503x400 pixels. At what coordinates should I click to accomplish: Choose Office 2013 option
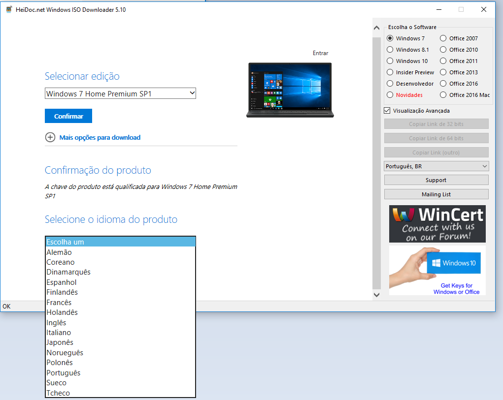pyautogui.click(x=443, y=72)
